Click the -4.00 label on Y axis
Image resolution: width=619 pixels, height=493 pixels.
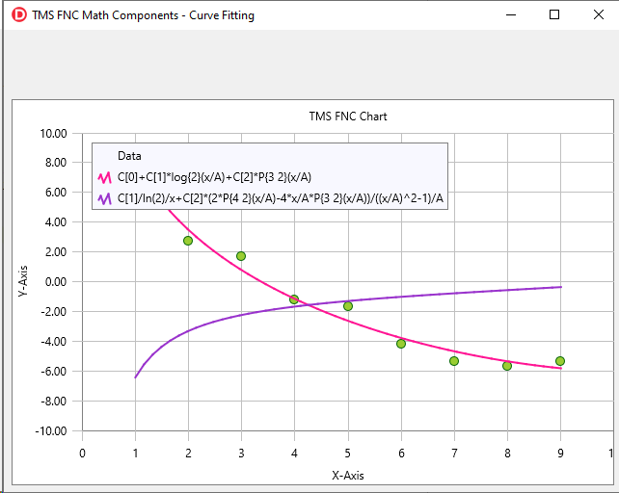tap(54, 342)
